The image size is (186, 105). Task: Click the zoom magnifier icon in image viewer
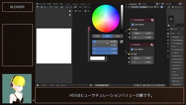click(70, 11)
